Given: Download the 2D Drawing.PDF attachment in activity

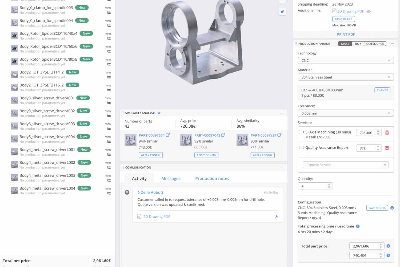Looking at the screenshot, I should click(277, 217).
